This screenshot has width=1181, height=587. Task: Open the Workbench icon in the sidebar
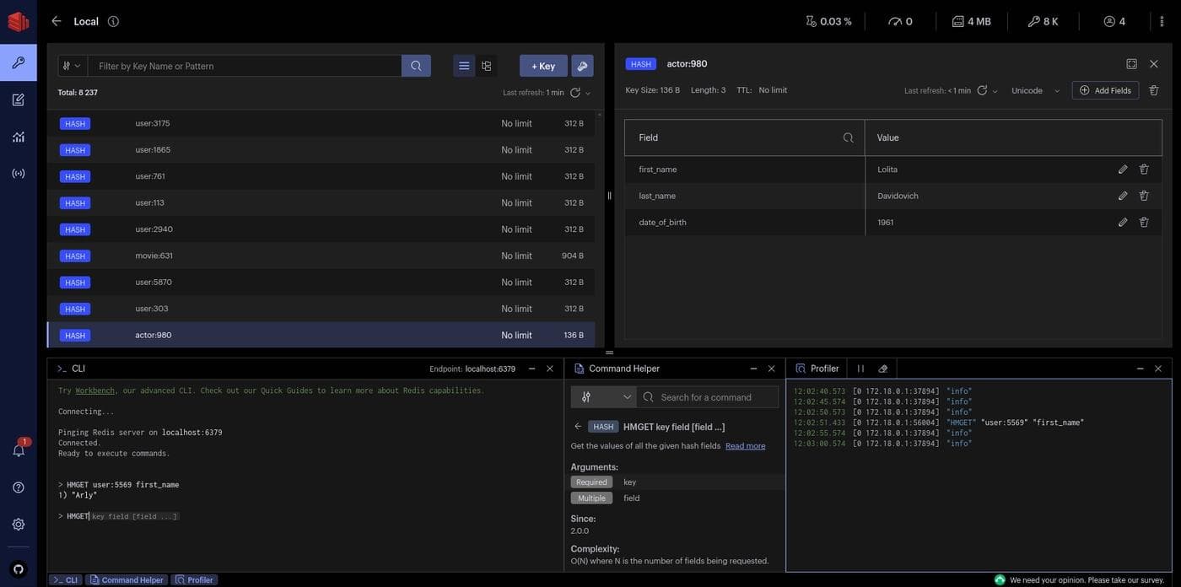coord(18,100)
